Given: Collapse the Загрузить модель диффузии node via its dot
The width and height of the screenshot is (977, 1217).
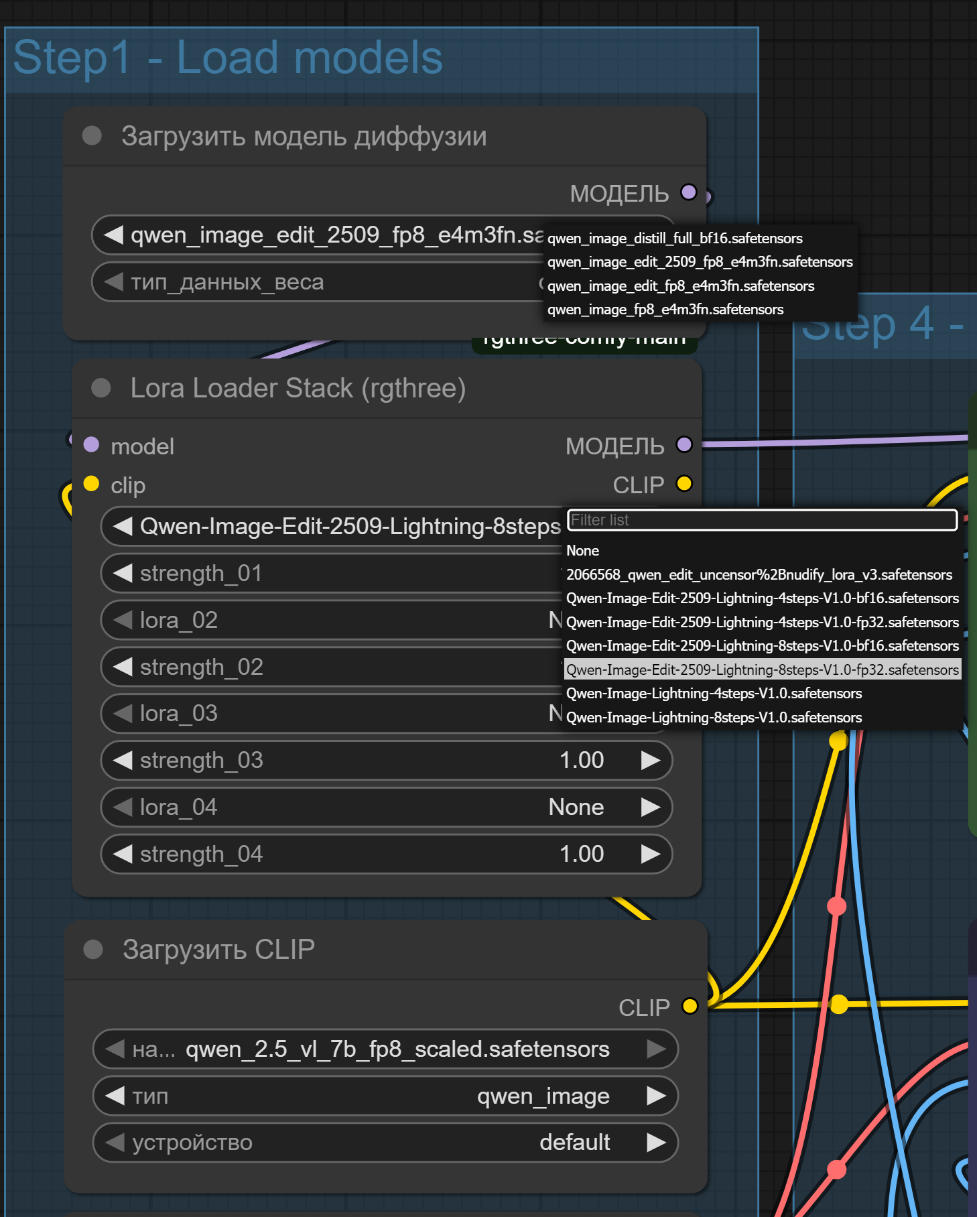Looking at the screenshot, I should point(92,136).
